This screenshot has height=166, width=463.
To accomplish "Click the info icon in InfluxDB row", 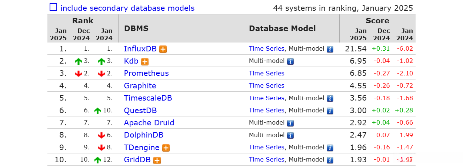I will [x=330, y=49].
